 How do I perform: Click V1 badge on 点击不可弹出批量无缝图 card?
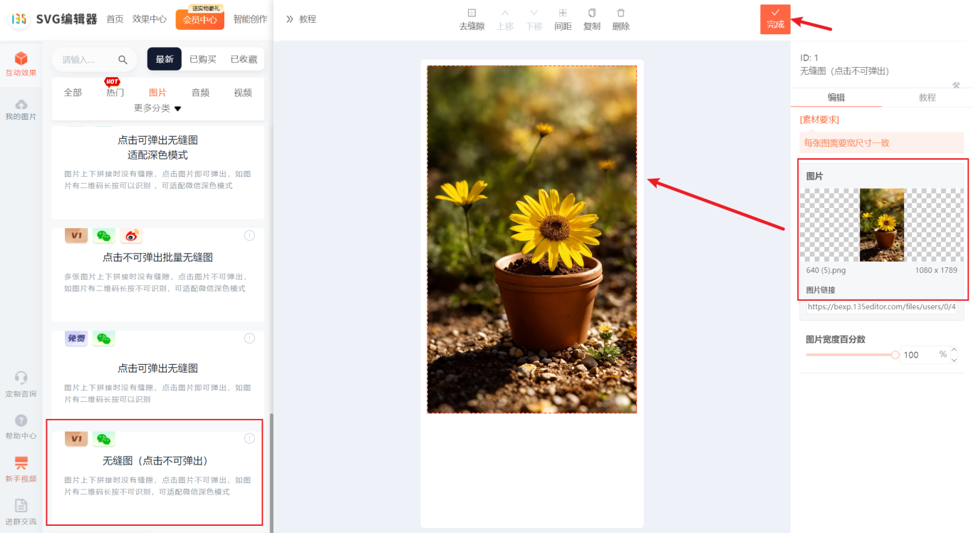point(76,236)
